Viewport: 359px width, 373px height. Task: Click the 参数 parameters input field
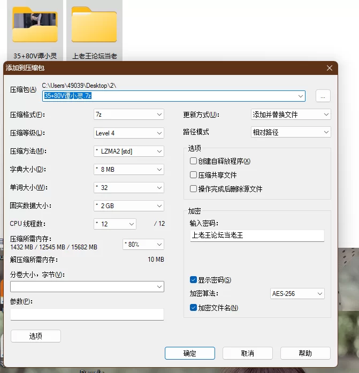tap(87, 315)
